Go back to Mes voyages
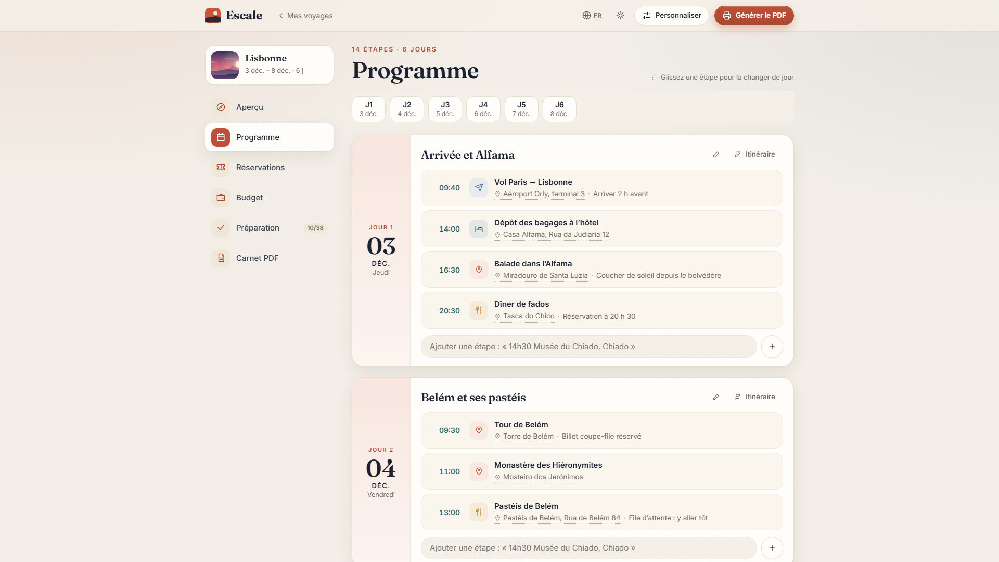This screenshot has width=999, height=562. coord(306,16)
